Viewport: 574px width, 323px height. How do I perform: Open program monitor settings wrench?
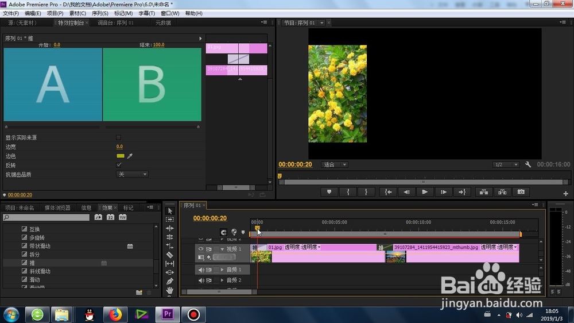point(528,164)
